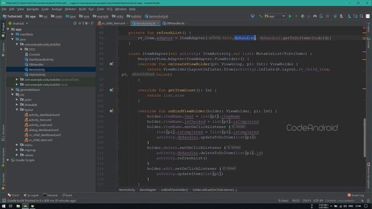Click the CRLF line separator in status bar

306,201
